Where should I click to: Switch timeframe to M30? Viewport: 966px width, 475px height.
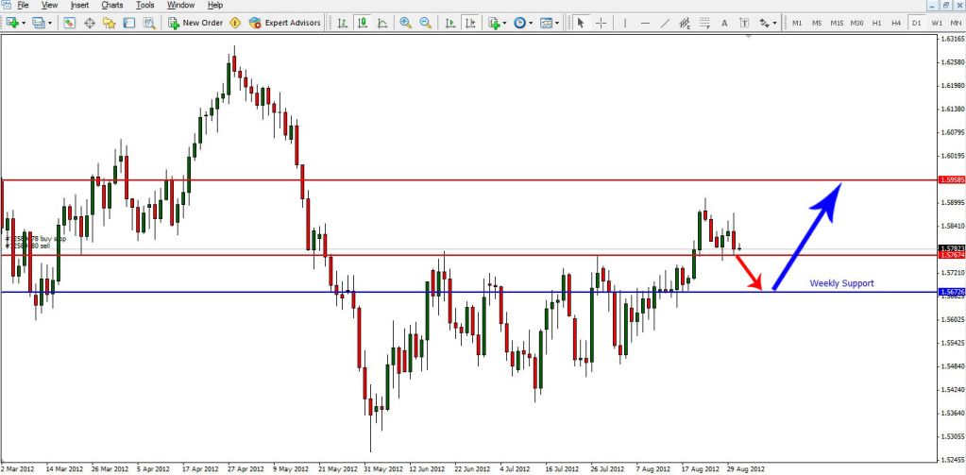[857, 23]
